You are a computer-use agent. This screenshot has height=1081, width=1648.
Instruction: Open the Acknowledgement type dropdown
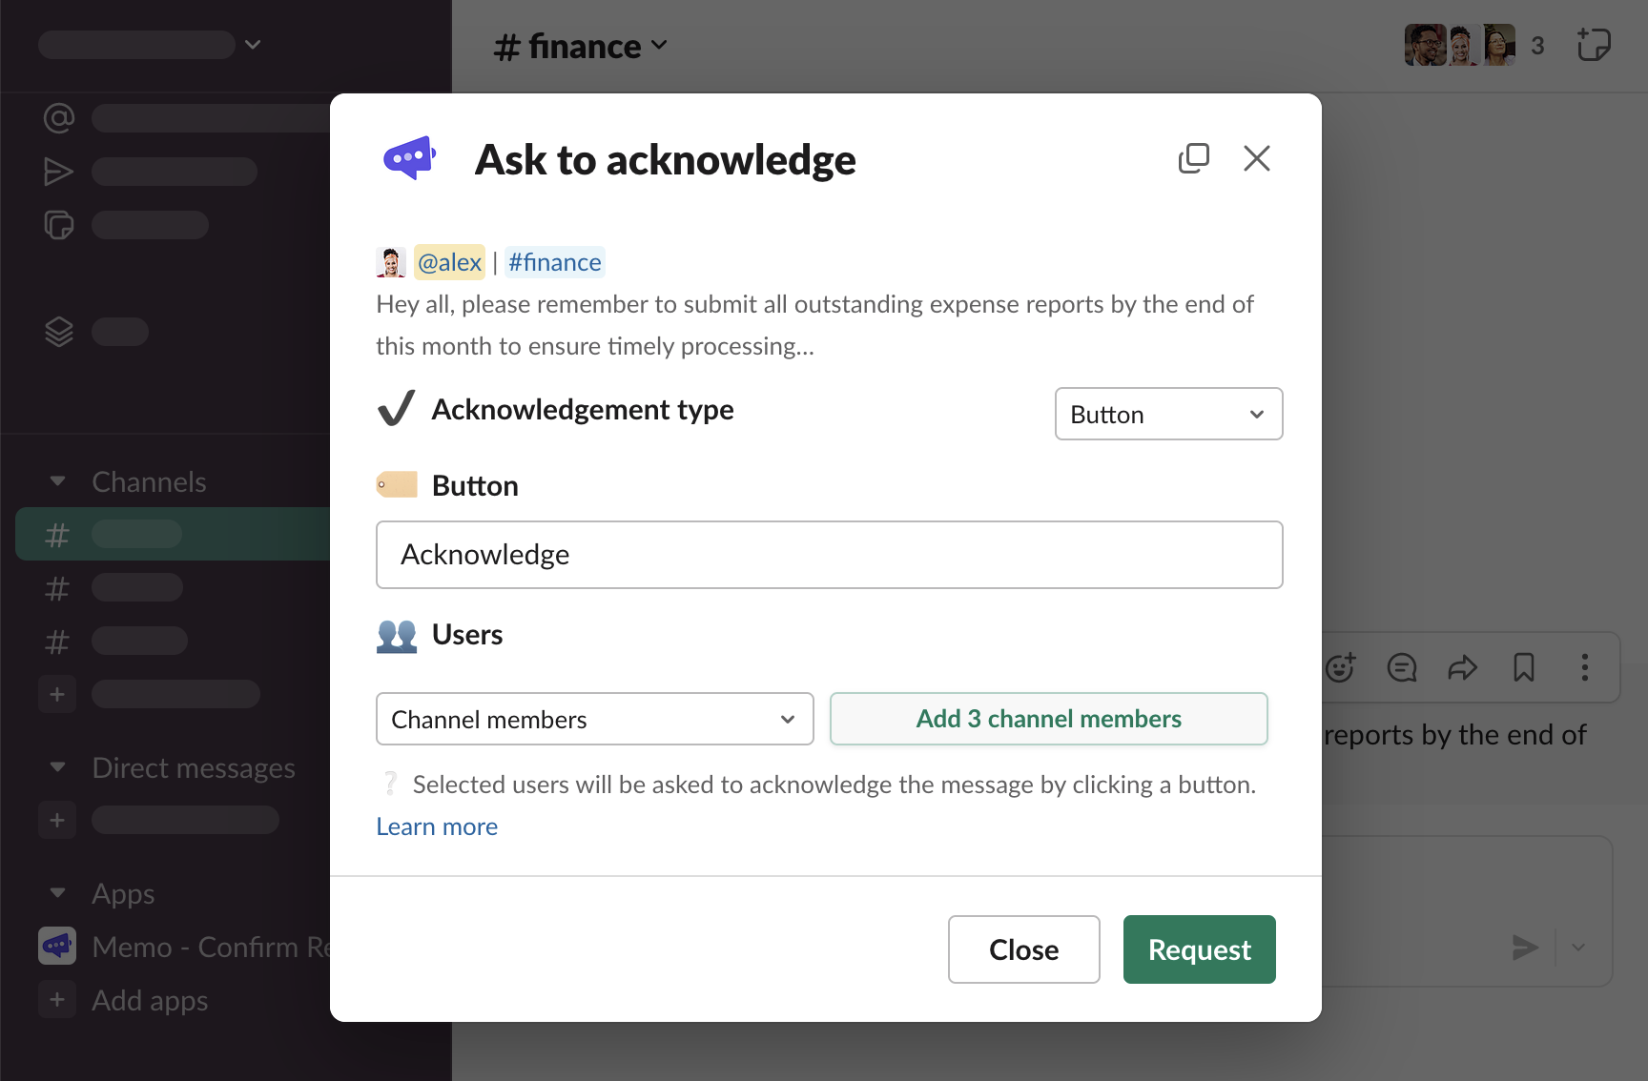pos(1167,414)
